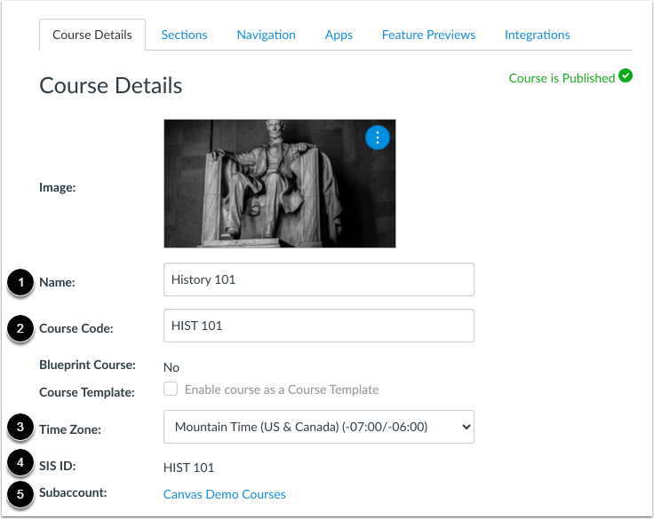Open the Canvas Demo Courses subaccount link
The width and height of the screenshot is (654, 519).
pyautogui.click(x=225, y=494)
